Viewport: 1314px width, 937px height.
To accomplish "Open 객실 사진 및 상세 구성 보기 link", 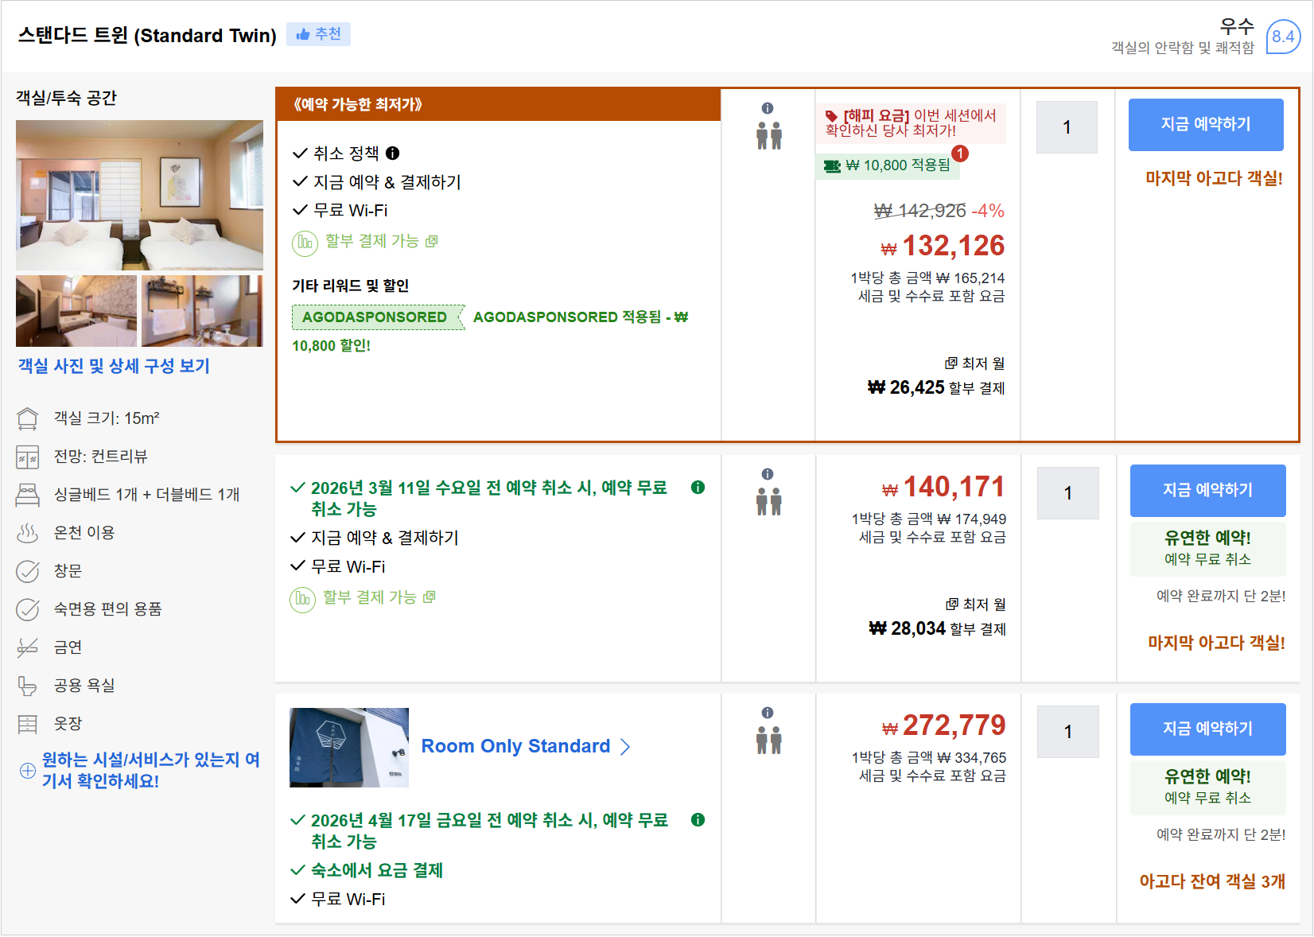I will (x=114, y=366).
